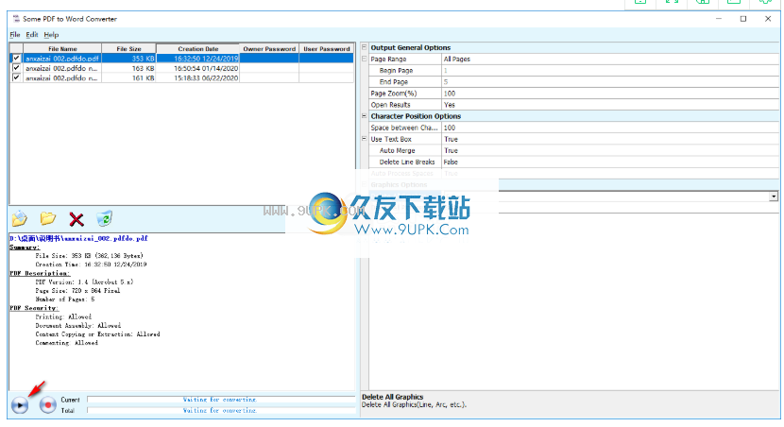784x427 pixels.
Task: Uncheck the anxaizai 002.pdfdo.pdf 353 KB file
Action: [x=16, y=58]
